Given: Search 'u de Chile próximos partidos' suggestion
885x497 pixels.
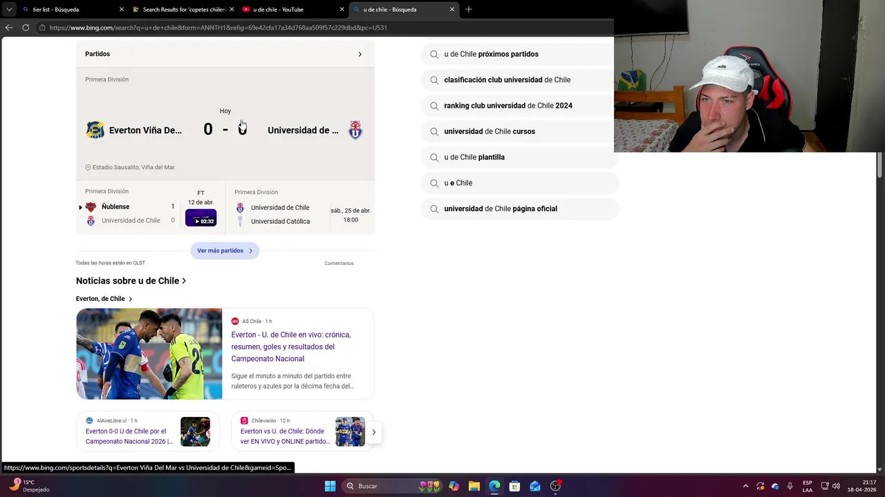Looking at the screenshot, I should pyautogui.click(x=519, y=54).
